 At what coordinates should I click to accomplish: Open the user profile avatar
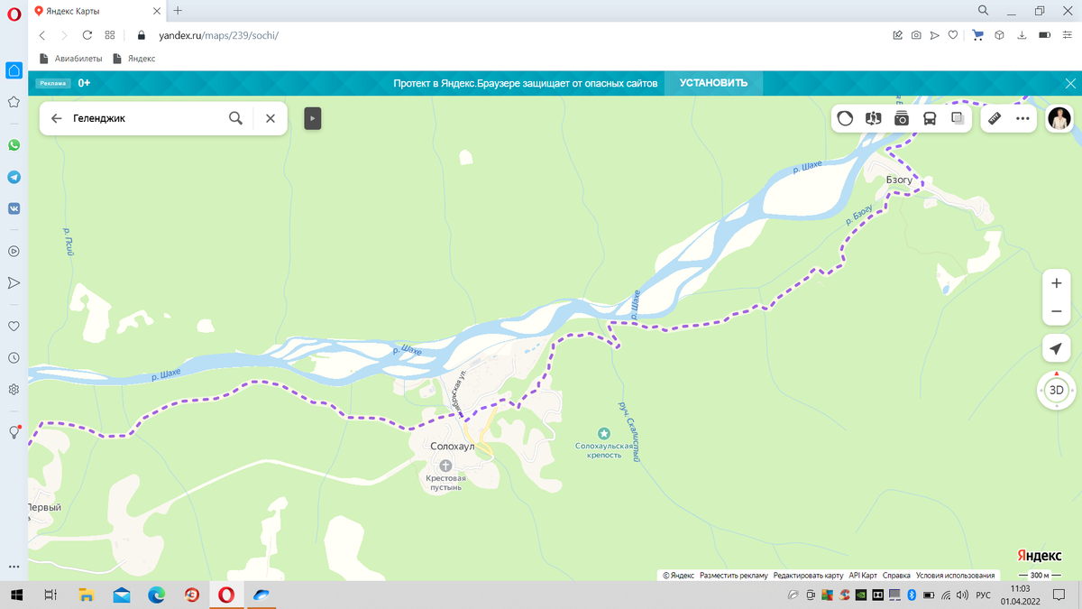tap(1059, 118)
